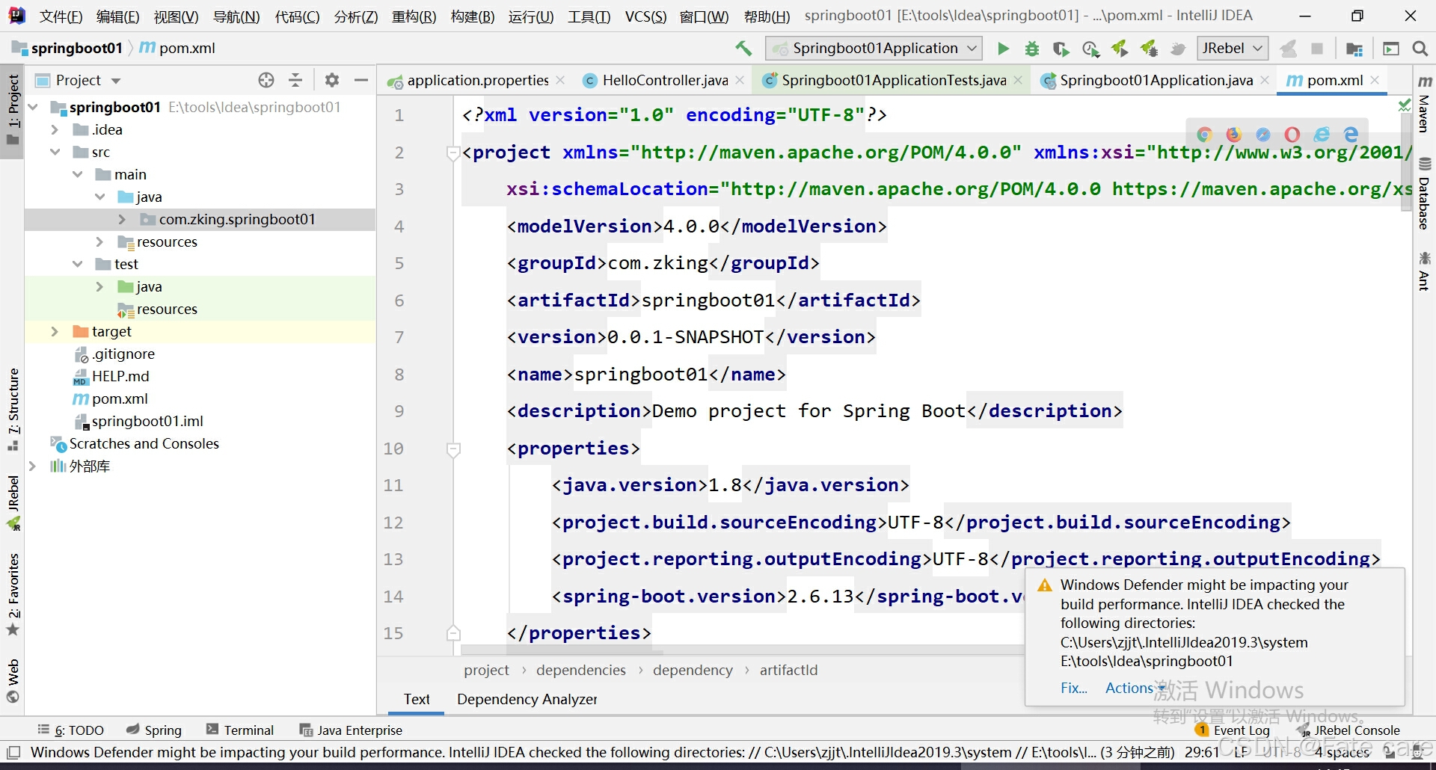Switch to HelloController.java tab

pos(665,80)
